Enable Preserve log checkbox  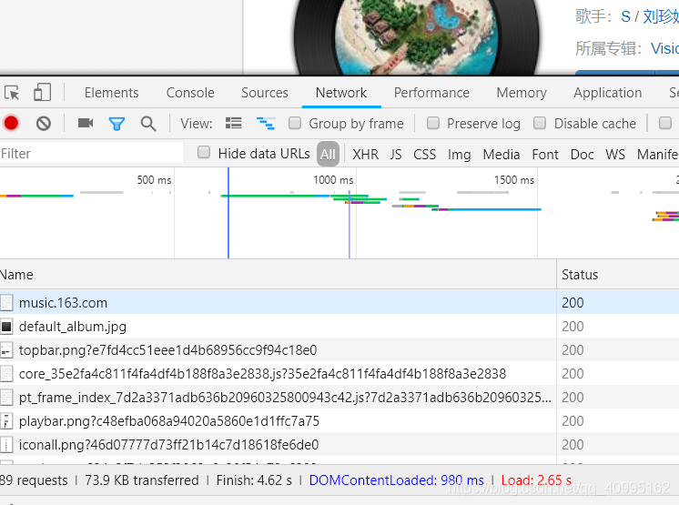coord(433,123)
